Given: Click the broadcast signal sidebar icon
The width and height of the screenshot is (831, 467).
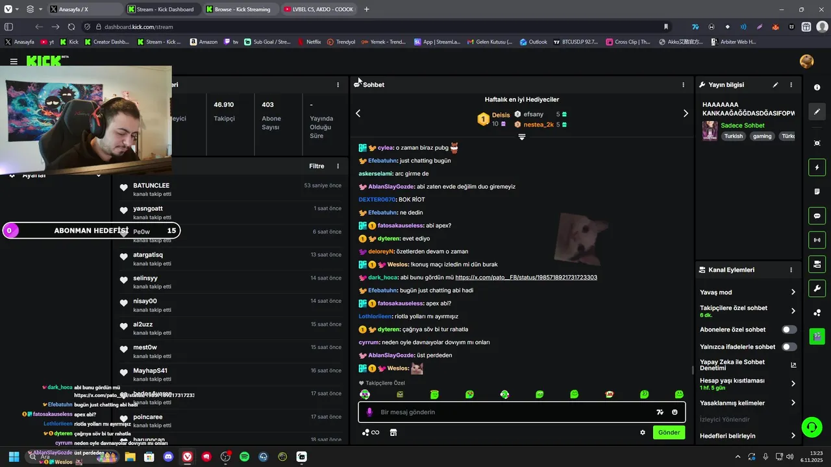Looking at the screenshot, I should (817, 240).
